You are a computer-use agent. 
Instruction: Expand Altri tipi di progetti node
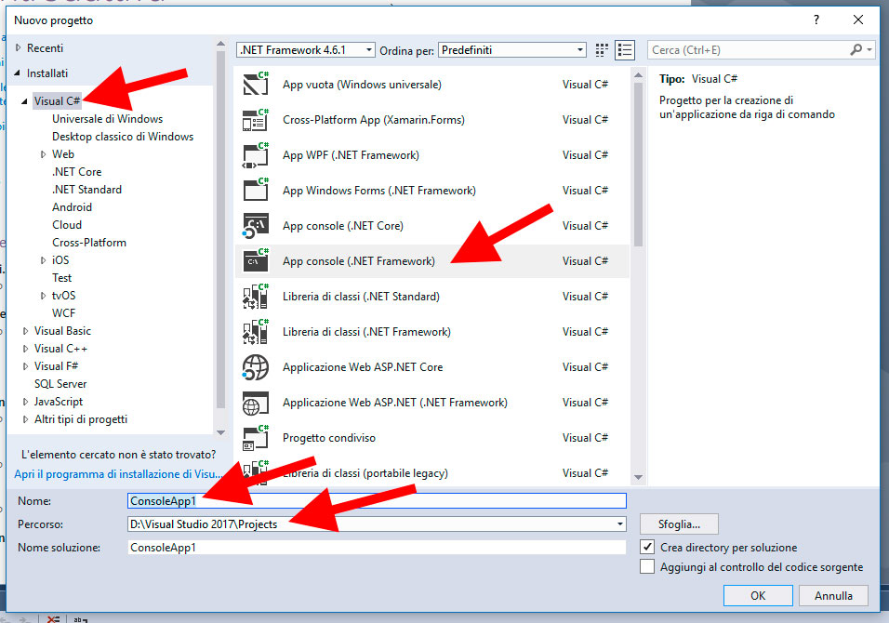pos(25,419)
